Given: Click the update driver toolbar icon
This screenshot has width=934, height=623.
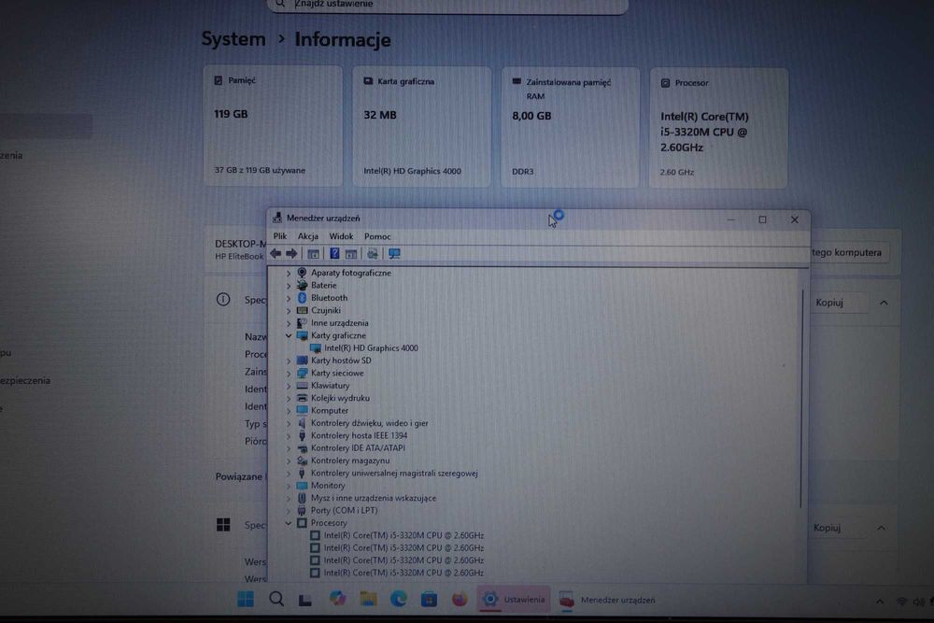Looking at the screenshot, I should point(373,254).
